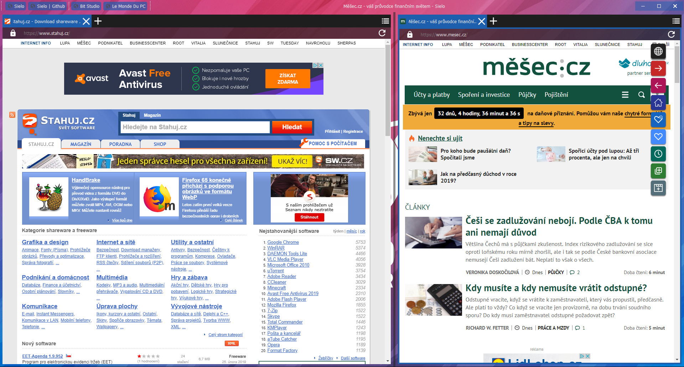Click the calculator thumbnail of the odstupné article
This screenshot has height=367, width=684.
point(434,300)
